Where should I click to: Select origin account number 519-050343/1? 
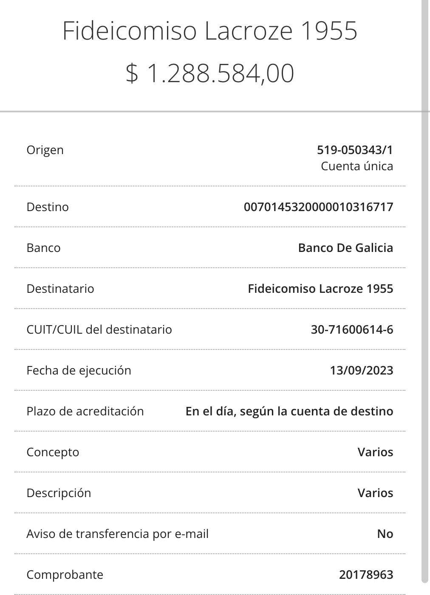tap(355, 150)
